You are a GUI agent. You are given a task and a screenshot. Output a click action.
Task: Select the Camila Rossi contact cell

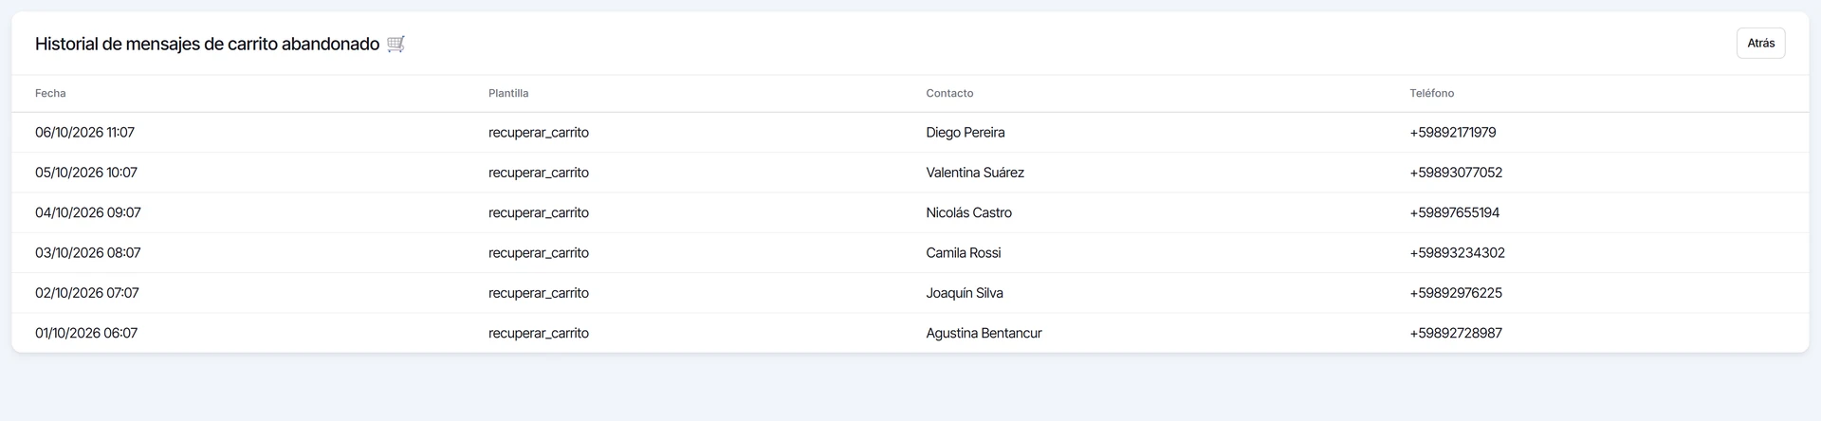pyautogui.click(x=964, y=253)
